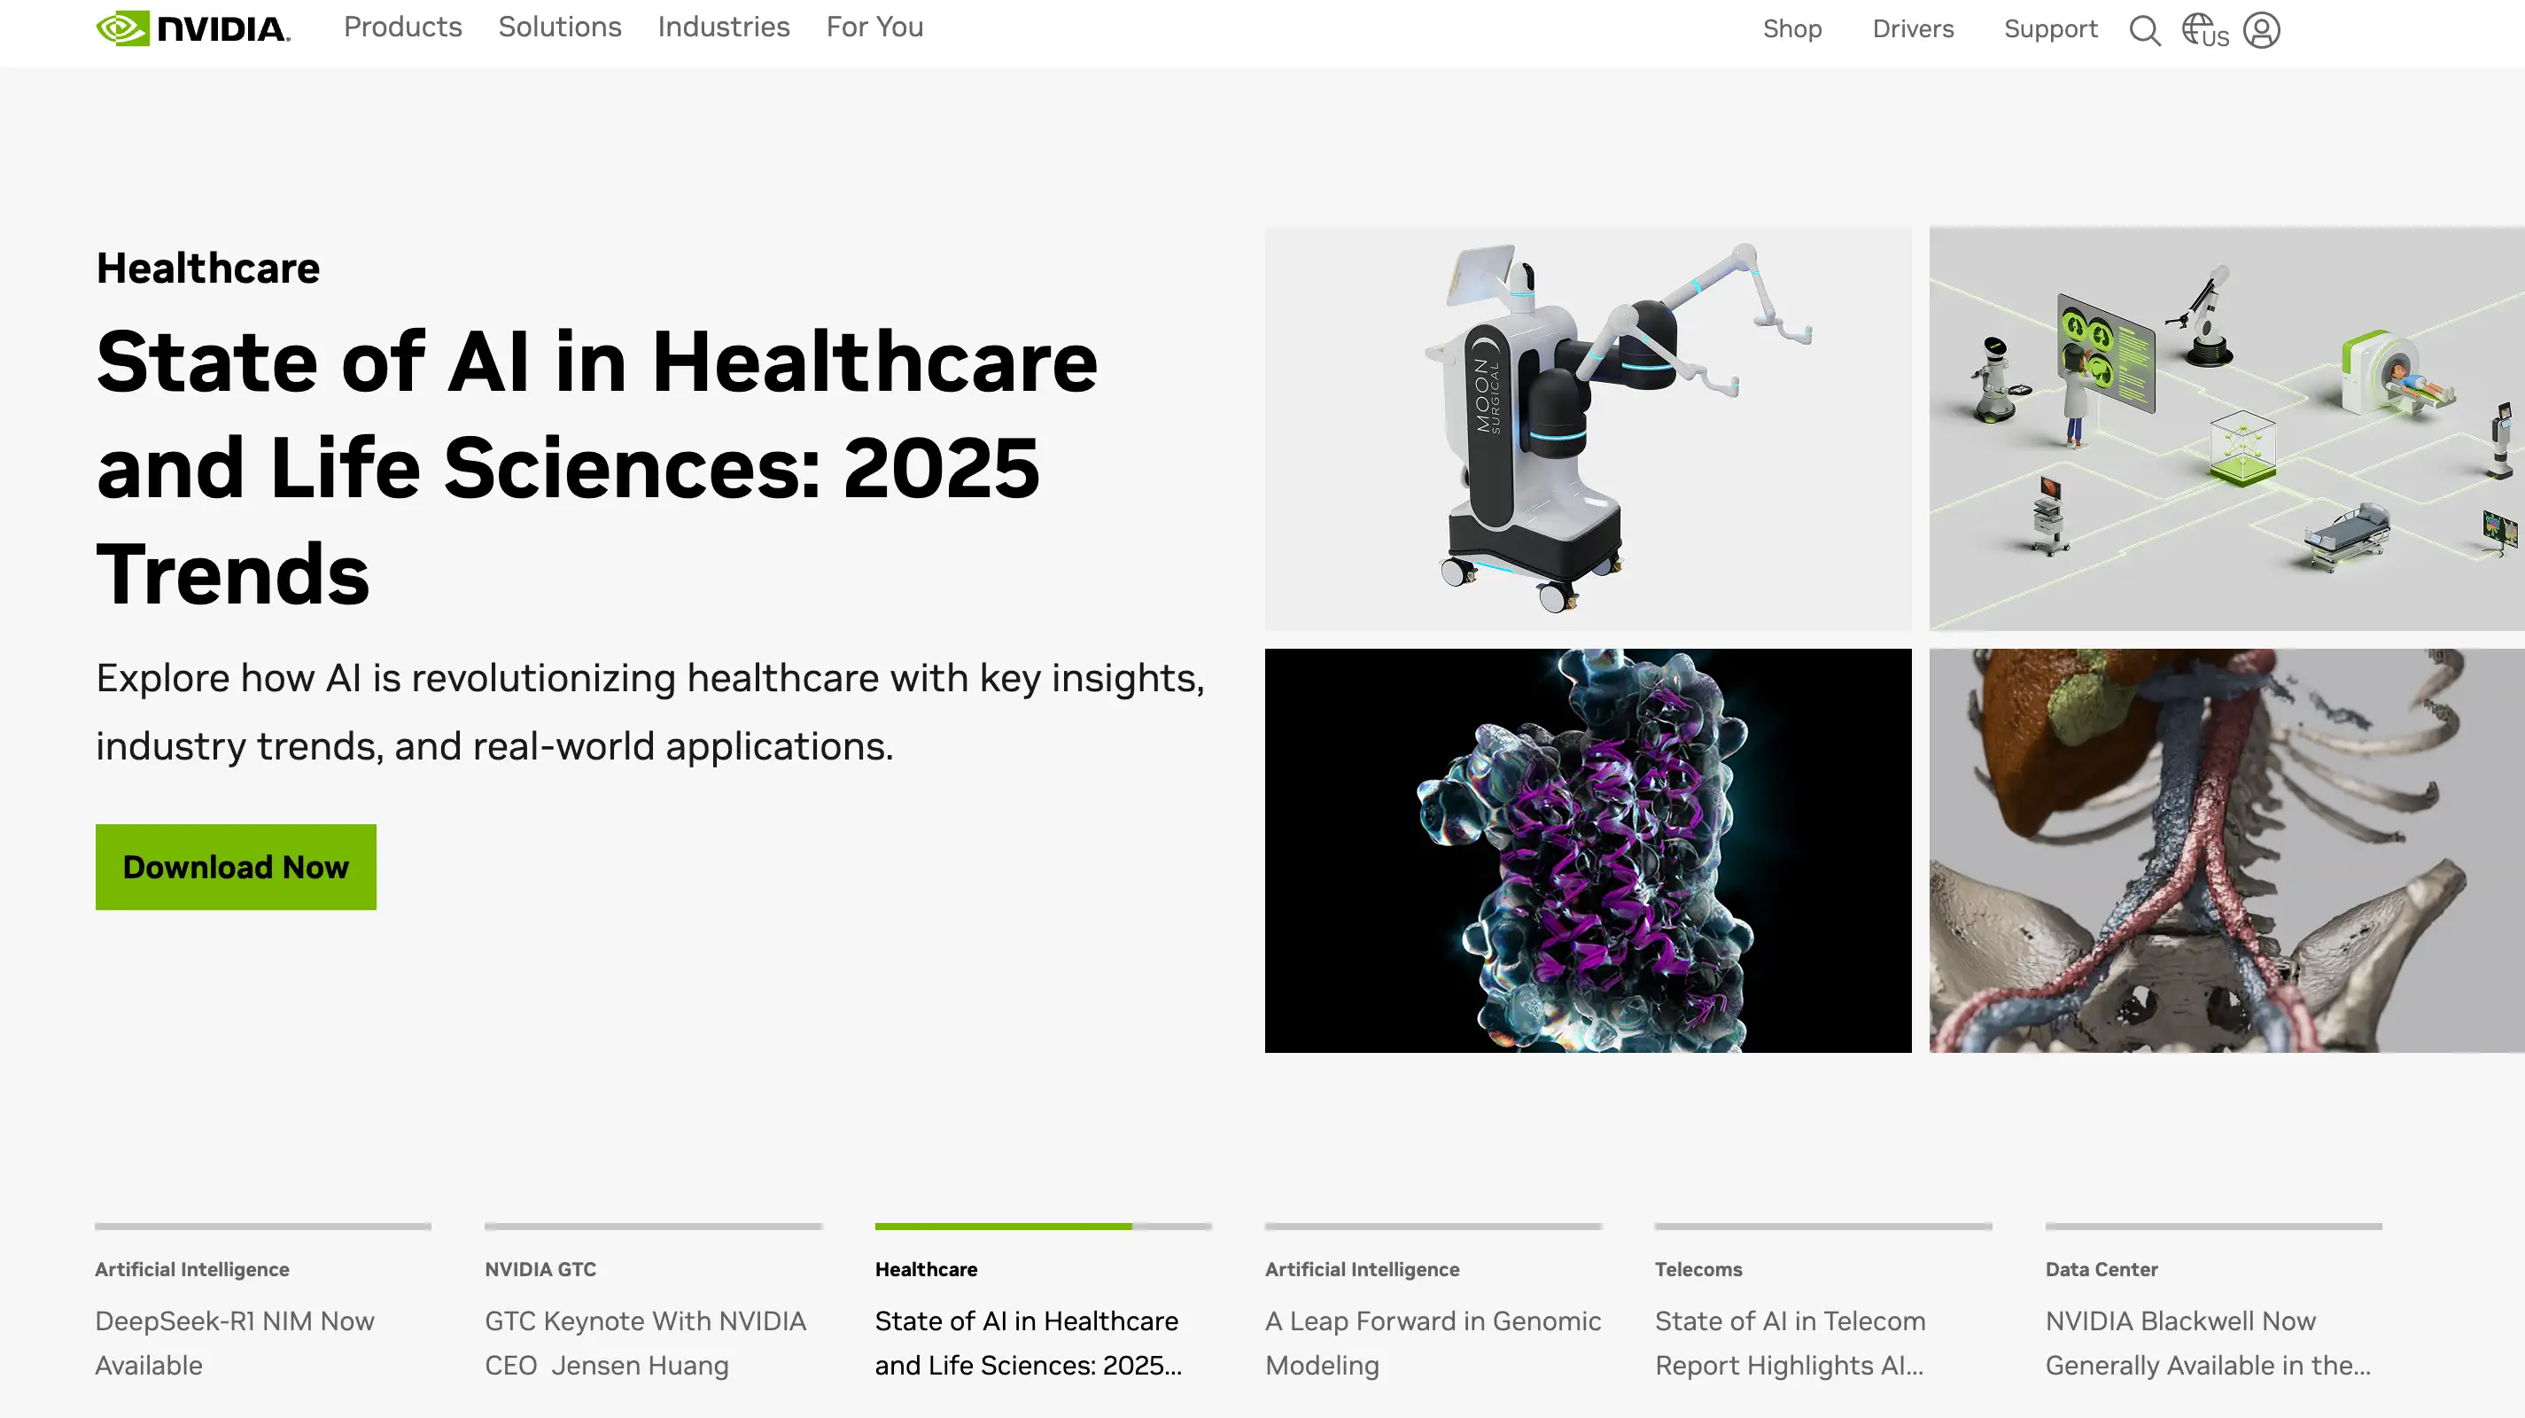Click the purple protein molecule image
The width and height of the screenshot is (2525, 1418).
pyautogui.click(x=1588, y=850)
